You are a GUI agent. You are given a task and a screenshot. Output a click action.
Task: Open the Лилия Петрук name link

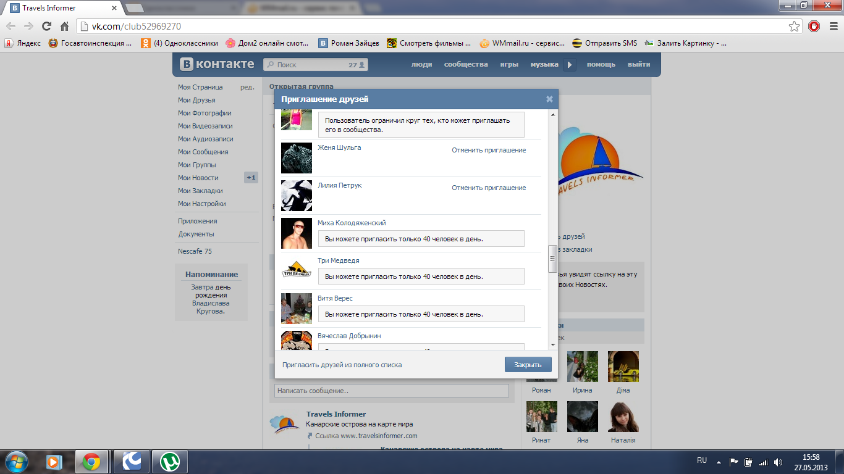coord(340,185)
